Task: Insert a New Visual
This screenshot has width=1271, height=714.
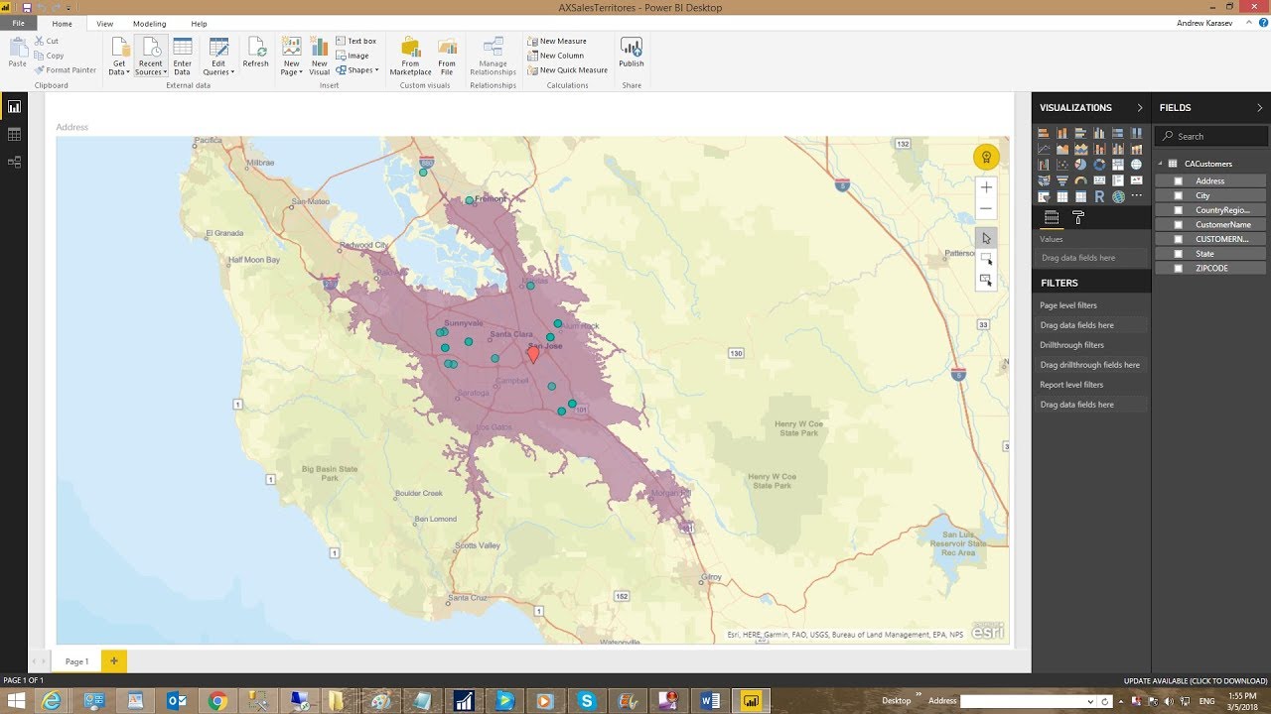Action: (319, 57)
